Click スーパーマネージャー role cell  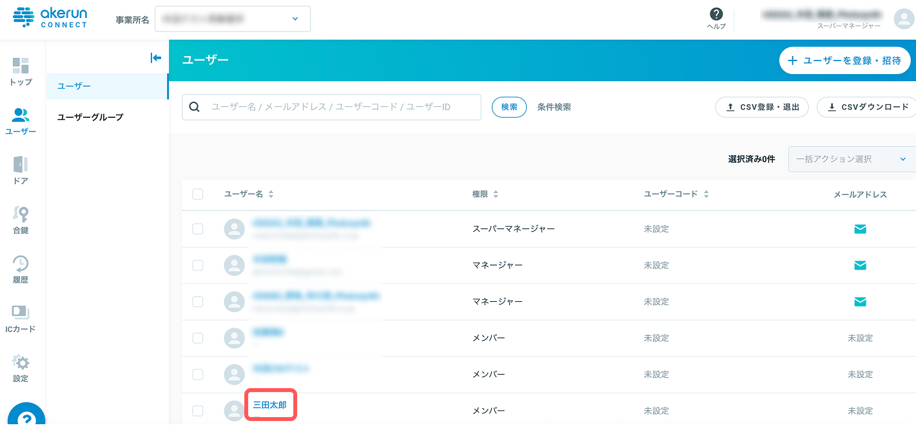tap(513, 229)
